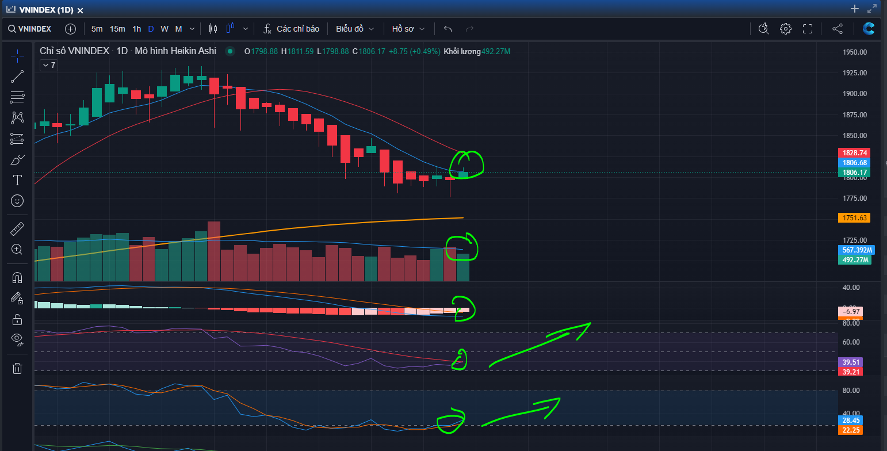Open chart settings gear

786,29
